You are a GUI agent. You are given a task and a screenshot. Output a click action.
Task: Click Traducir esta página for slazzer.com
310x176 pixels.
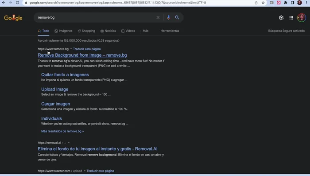[100, 171]
